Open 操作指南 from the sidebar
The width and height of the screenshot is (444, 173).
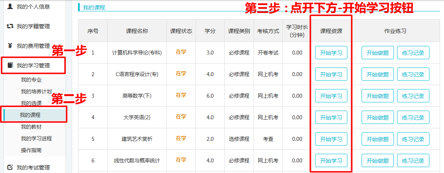click(x=31, y=150)
